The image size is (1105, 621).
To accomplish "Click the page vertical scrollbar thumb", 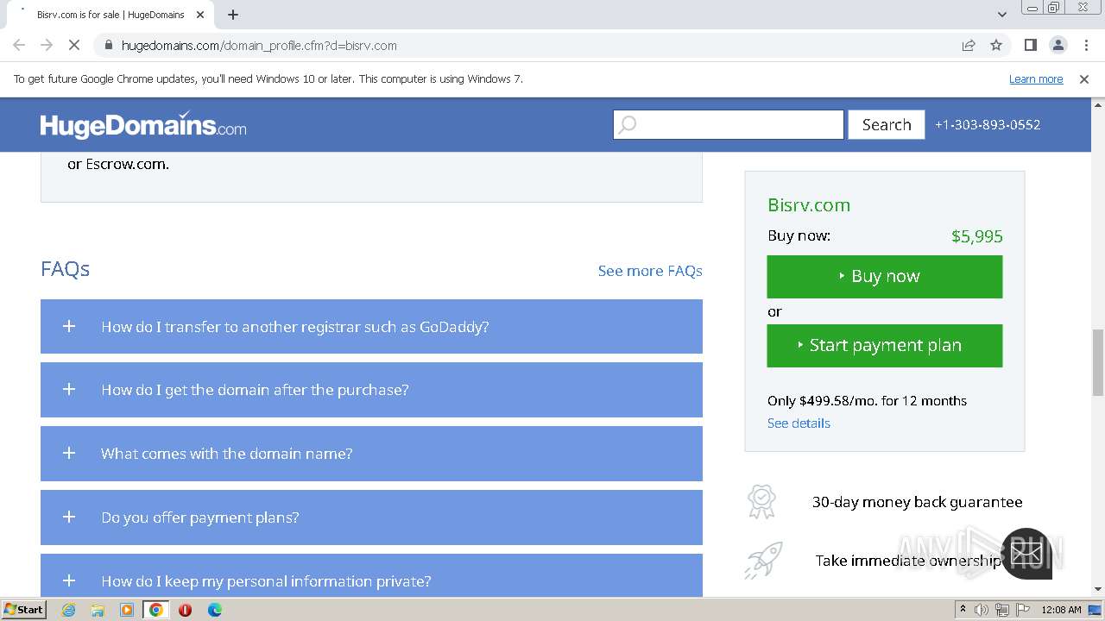I will 1098,361.
